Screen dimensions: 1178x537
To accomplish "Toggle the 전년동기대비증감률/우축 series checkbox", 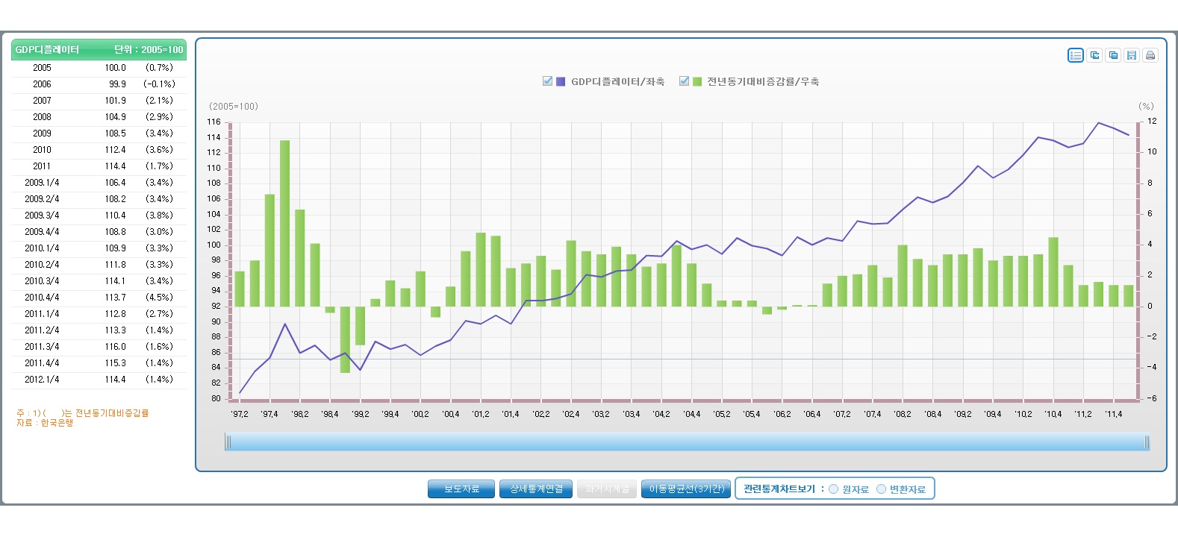I will click(684, 81).
